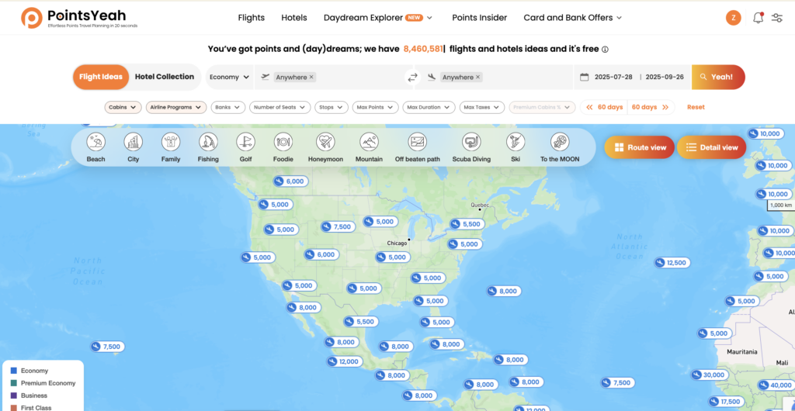Viewport: 795px width, 411px height.
Task: Remove the destination Anywhere tag
Action: [x=477, y=77]
